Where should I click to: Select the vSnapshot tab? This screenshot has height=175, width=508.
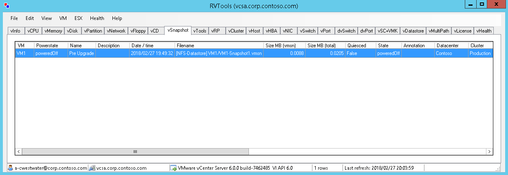[178, 30]
